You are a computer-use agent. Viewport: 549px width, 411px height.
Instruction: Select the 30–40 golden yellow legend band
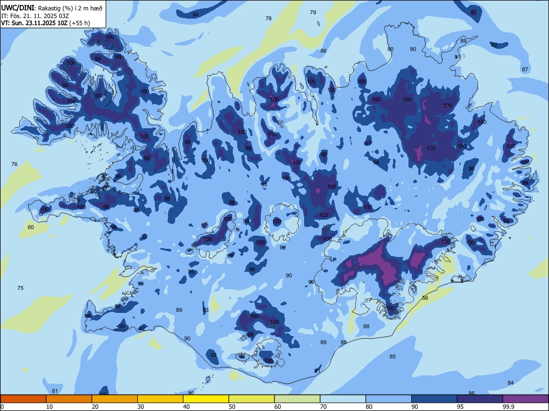pyautogui.click(x=160, y=399)
